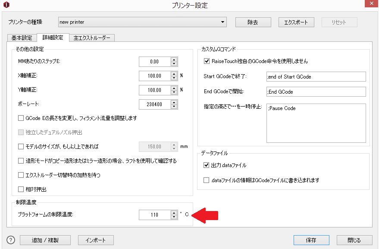Viewport: 379px width, 249px height.
Task: Enable .dataファイルの情報はGCodeファイル checkbox
Action: point(206,180)
